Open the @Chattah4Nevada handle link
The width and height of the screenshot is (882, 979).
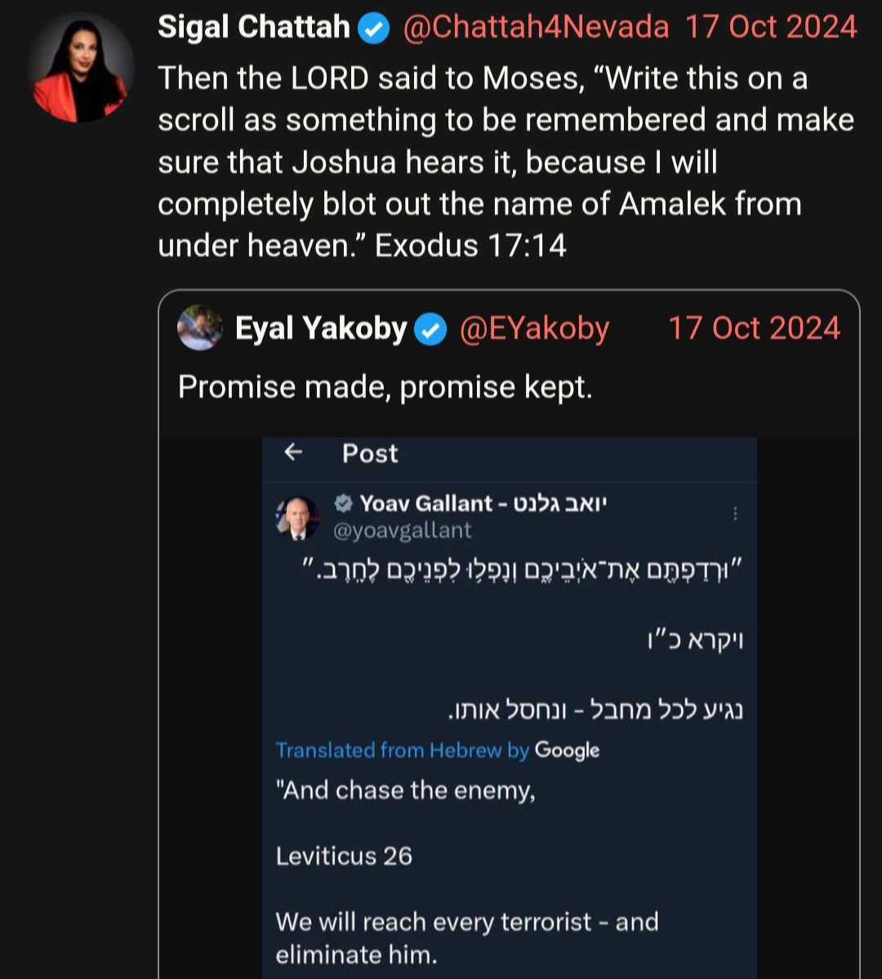tap(536, 27)
